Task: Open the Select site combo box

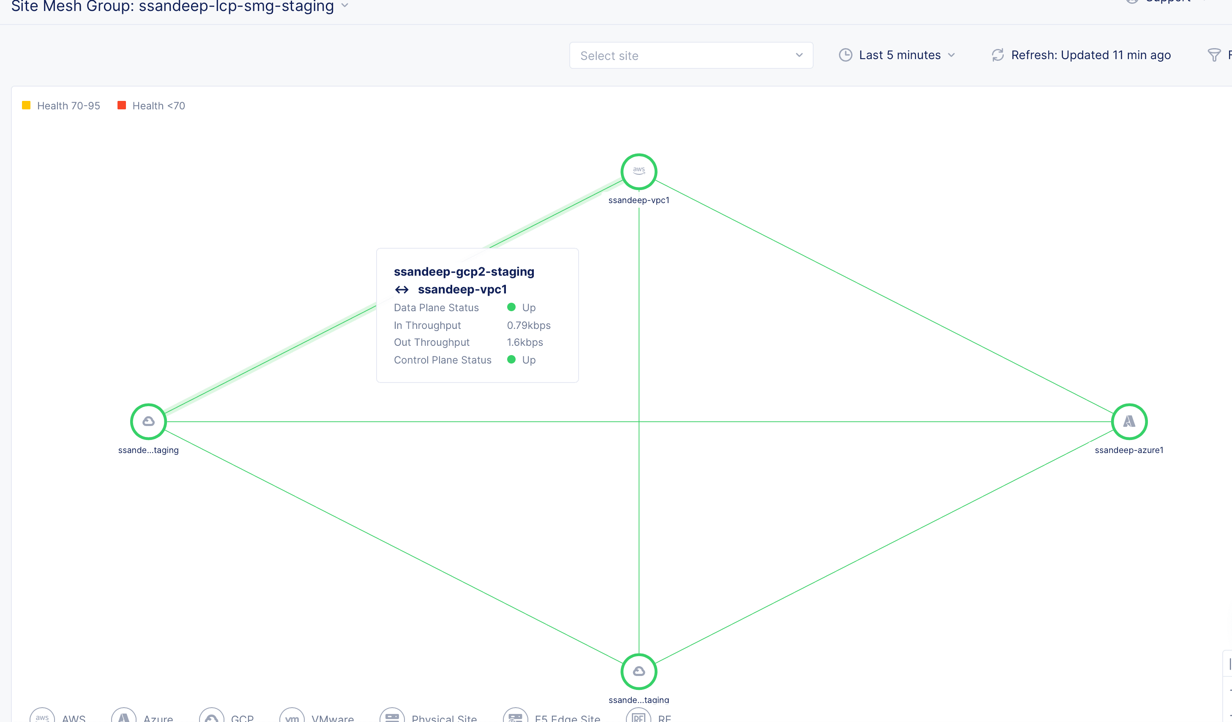Action: pos(691,55)
